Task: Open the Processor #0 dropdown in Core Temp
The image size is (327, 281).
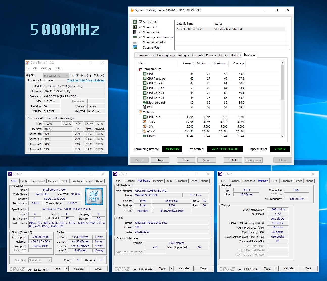Action: click(x=67, y=75)
